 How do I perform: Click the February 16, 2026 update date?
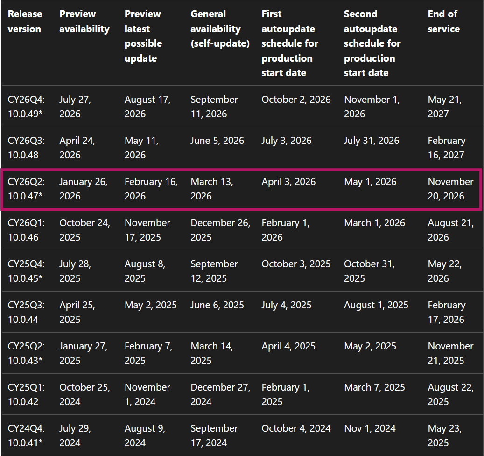150,189
